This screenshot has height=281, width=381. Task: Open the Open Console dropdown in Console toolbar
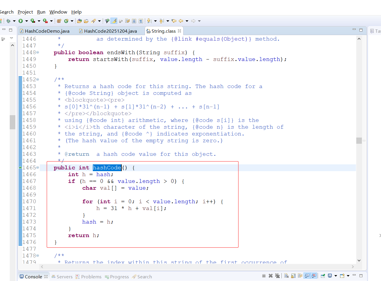(x=348, y=276)
